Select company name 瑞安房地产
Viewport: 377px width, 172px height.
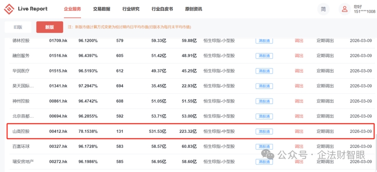[x=23, y=162]
